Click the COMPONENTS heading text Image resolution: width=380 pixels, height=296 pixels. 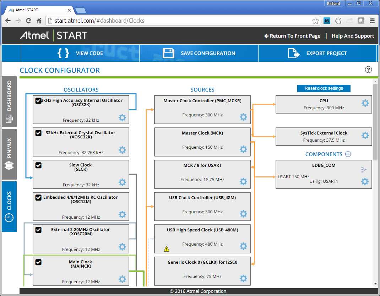[x=324, y=154]
